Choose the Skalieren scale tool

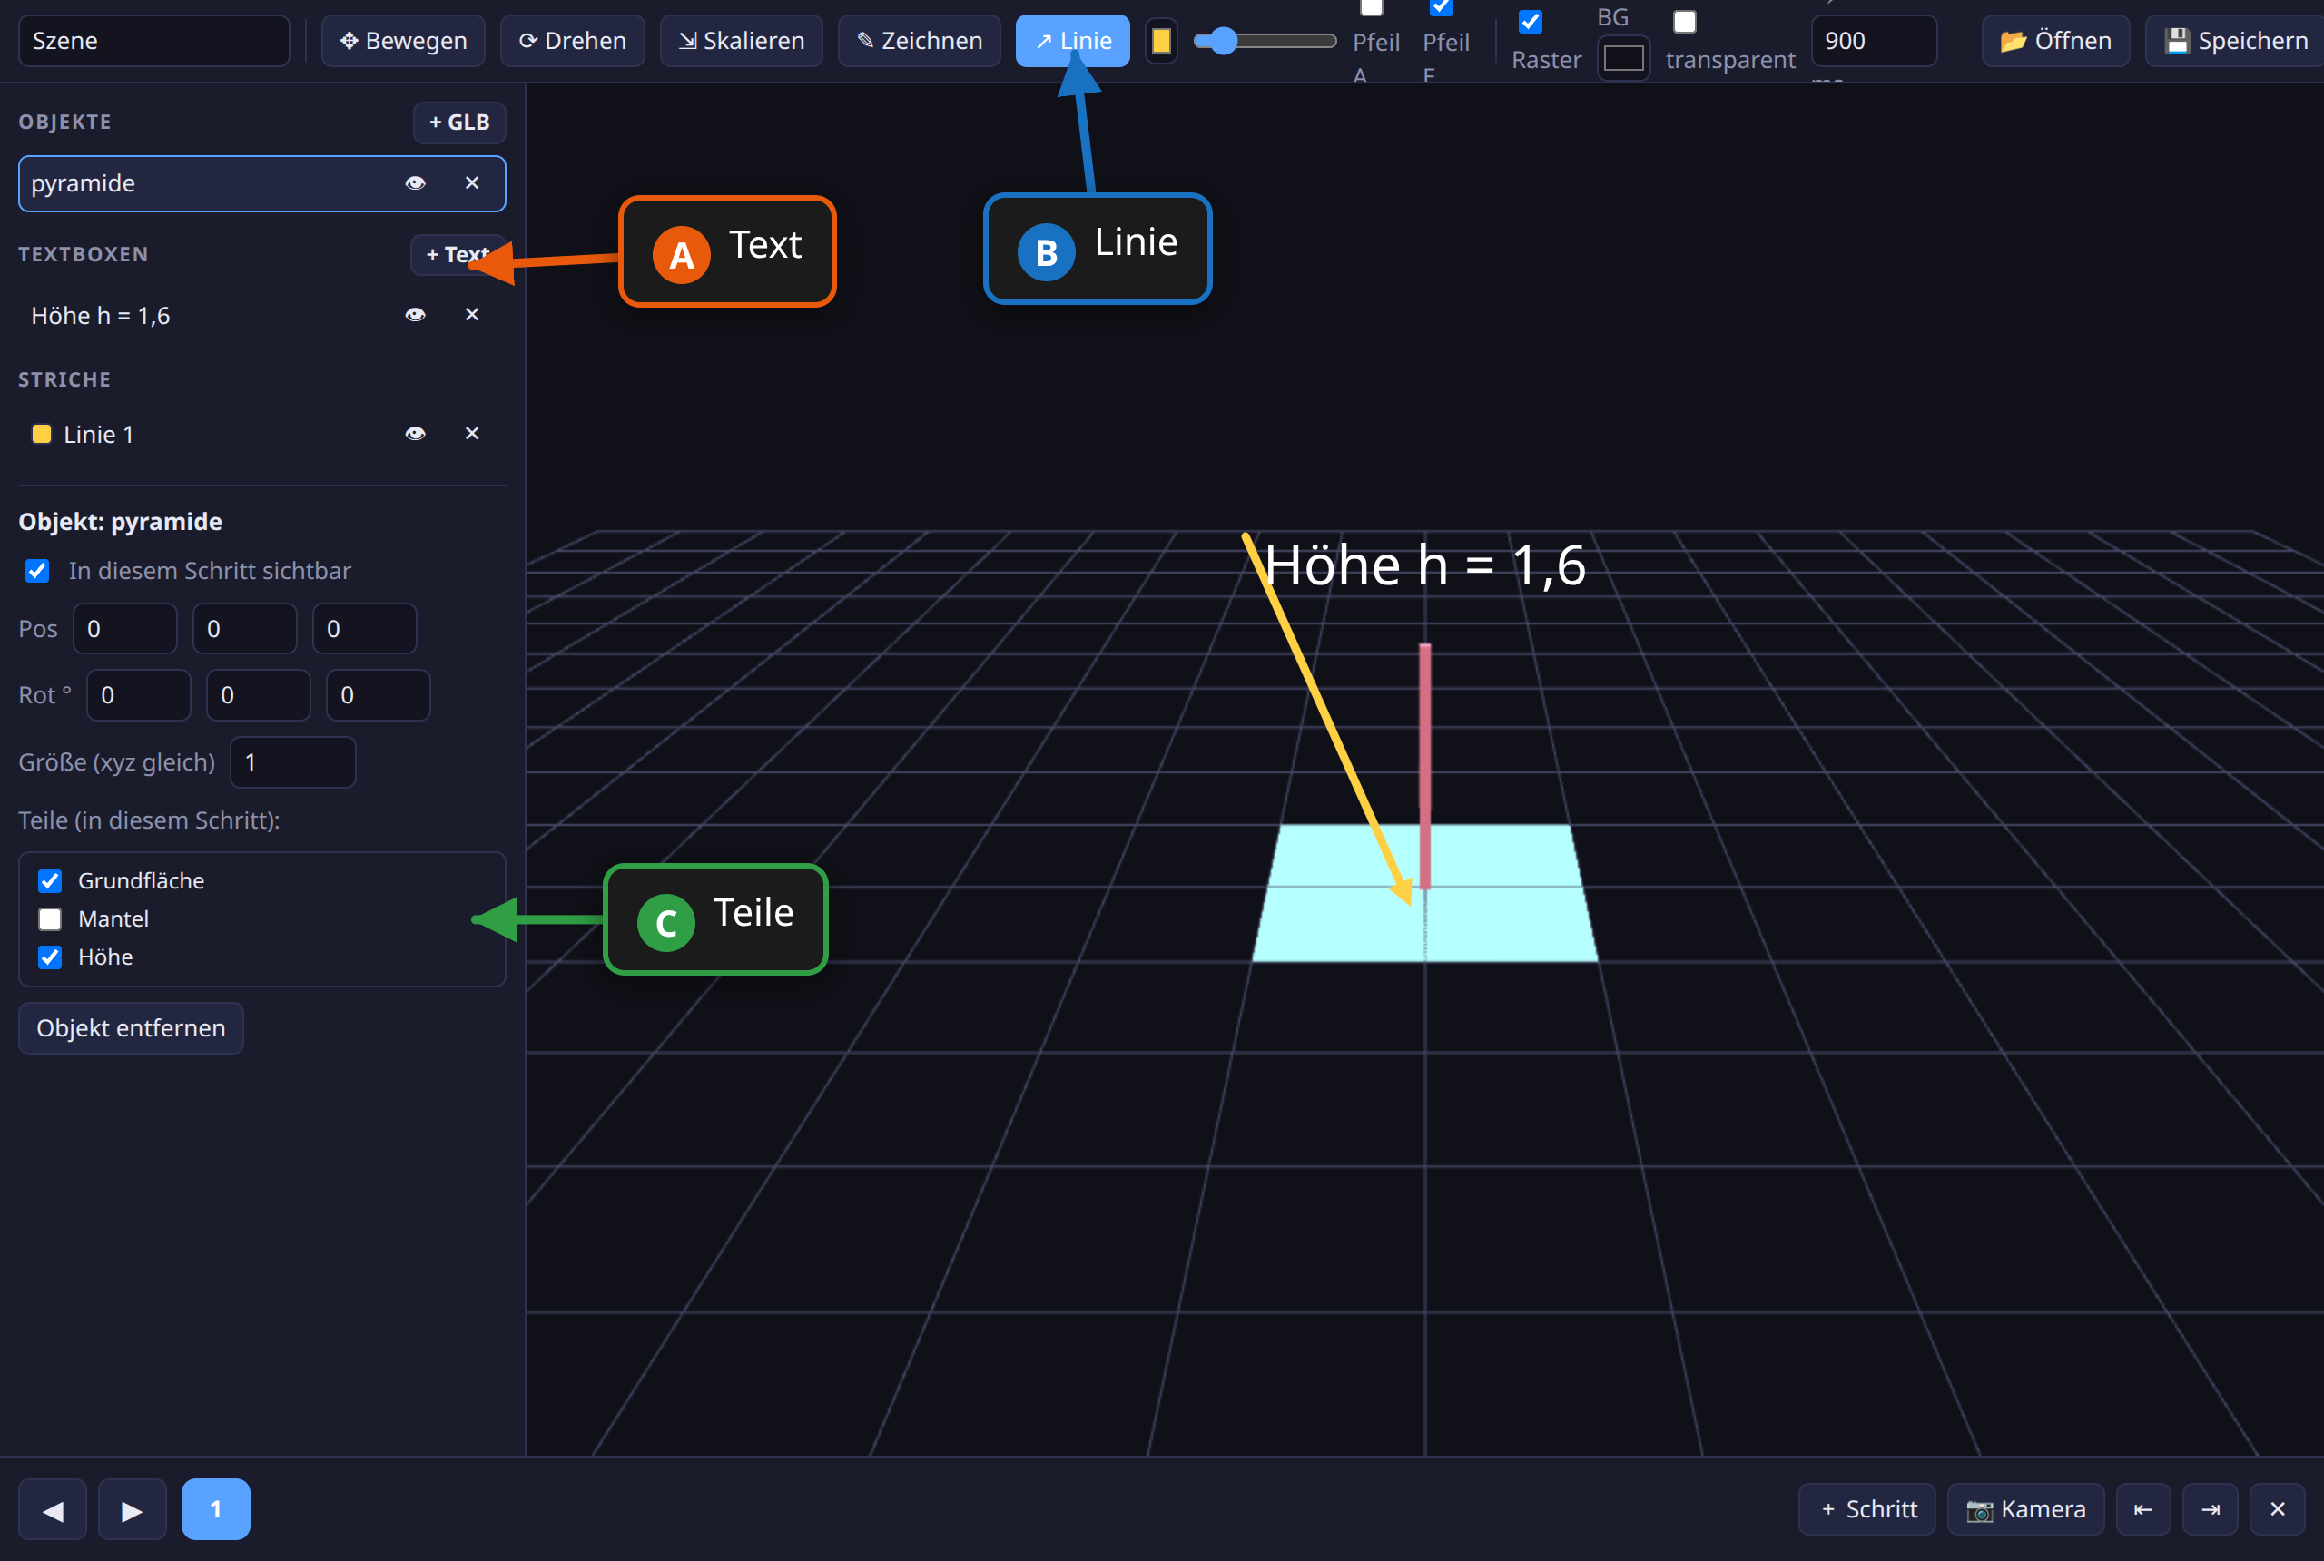pyautogui.click(x=742, y=41)
